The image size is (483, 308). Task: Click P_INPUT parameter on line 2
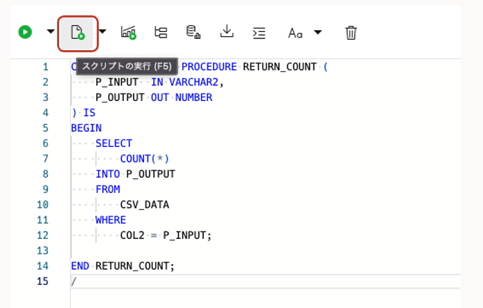click(x=117, y=82)
